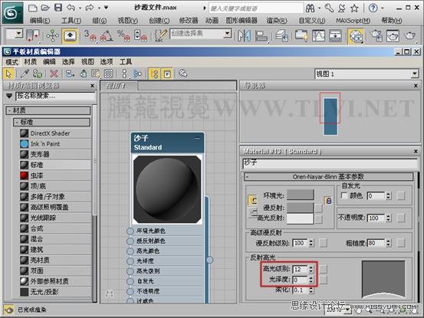Click the 高光反射 specular color swatch

(x=300, y=219)
